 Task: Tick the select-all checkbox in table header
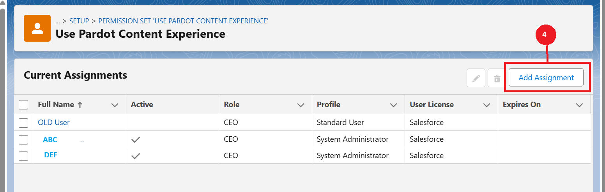[23, 105]
